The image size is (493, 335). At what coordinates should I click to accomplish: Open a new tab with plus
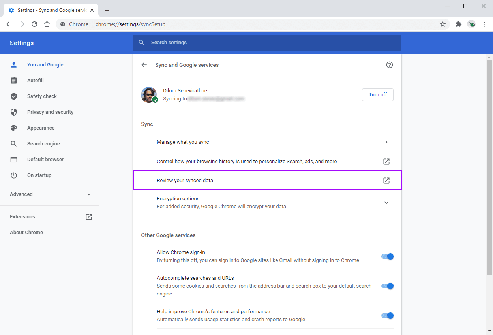pos(107,10)
